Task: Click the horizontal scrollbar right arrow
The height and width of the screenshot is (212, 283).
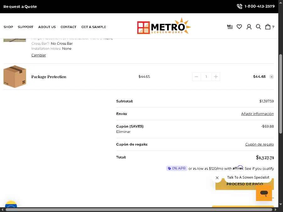Action: click(x=275, y=210)
